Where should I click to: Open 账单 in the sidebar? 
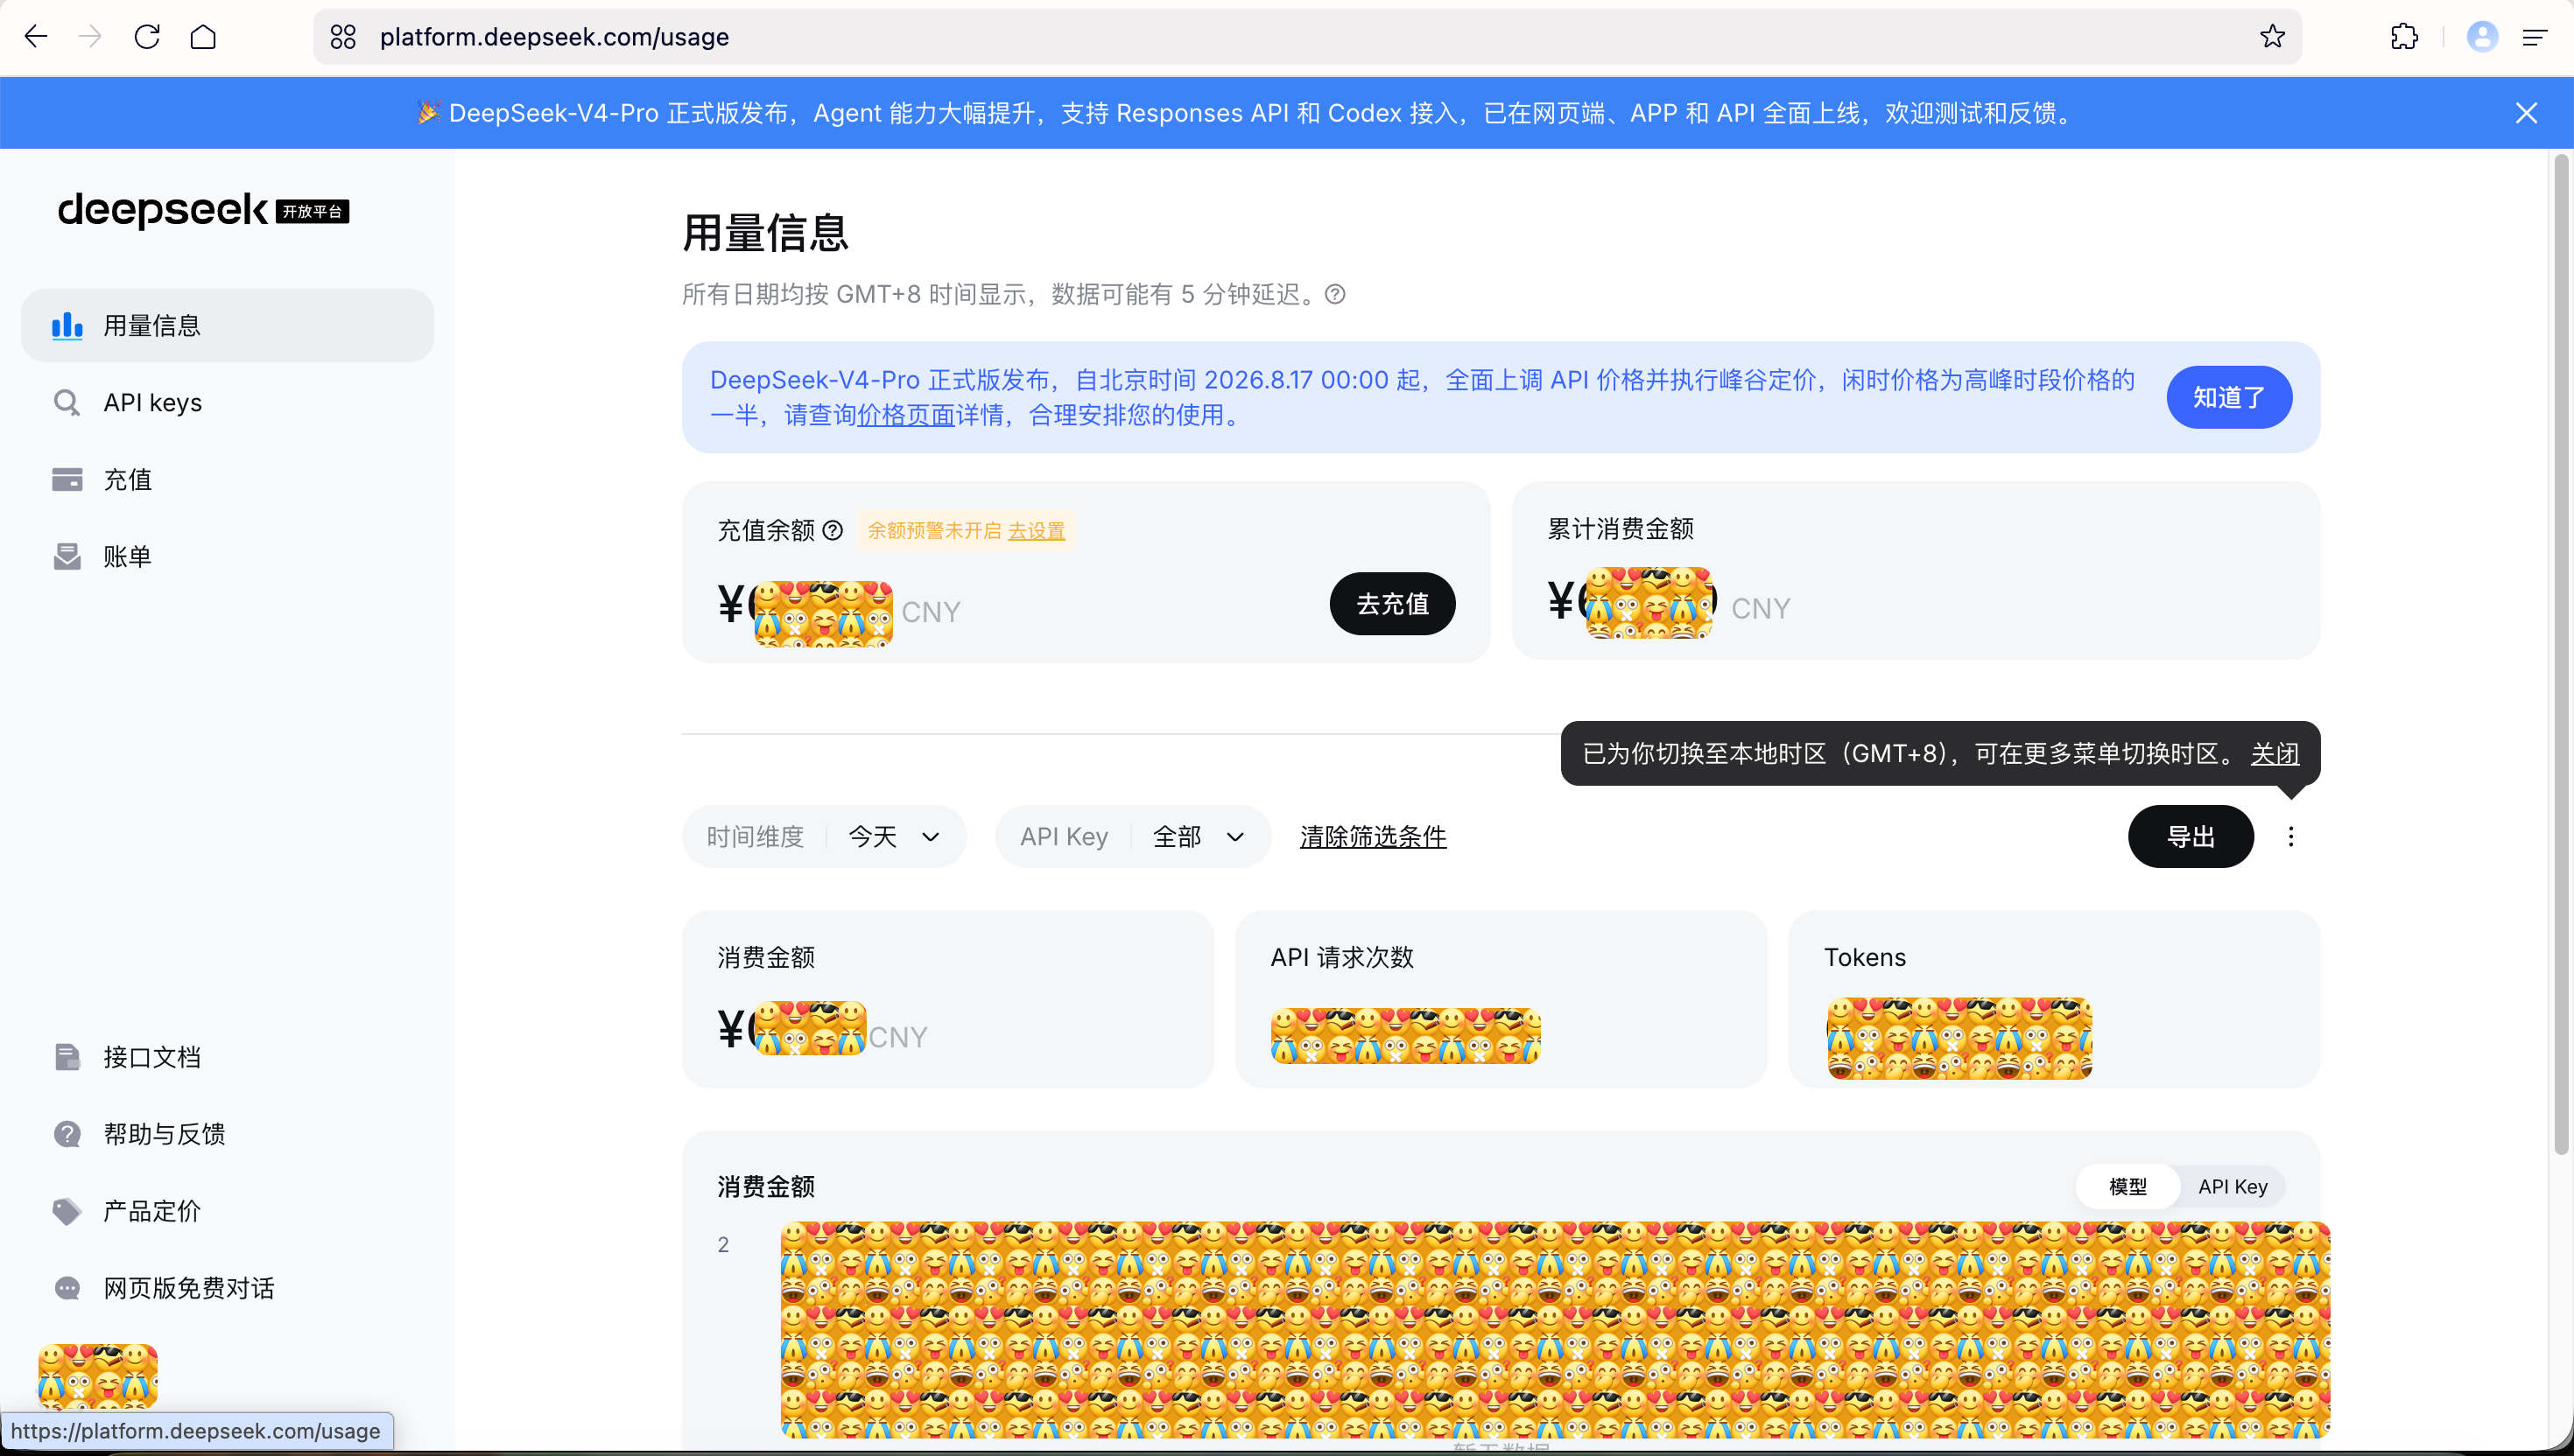click(227, 557)
